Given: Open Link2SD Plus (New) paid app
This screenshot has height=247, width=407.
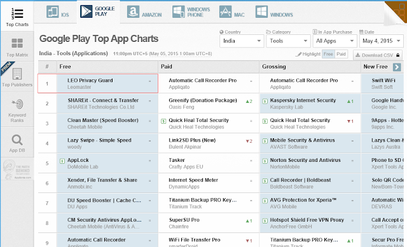Looking at the screenshot, I should [192, 140].
